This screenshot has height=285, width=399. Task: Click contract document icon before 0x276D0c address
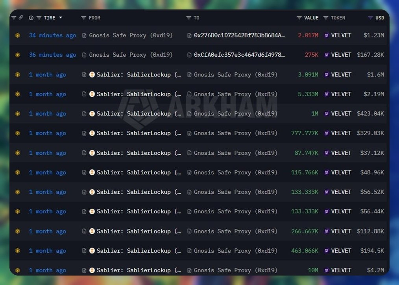click(189, 35)
